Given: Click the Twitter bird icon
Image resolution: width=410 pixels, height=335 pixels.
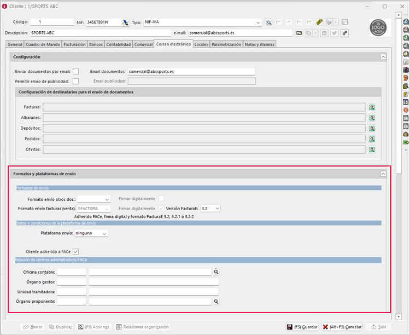Looking at the screenshot, I should point(335,33).
